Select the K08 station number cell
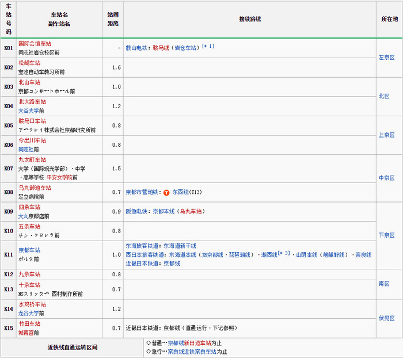The height and width of the screenshot is (358, 403). [9, 192]
